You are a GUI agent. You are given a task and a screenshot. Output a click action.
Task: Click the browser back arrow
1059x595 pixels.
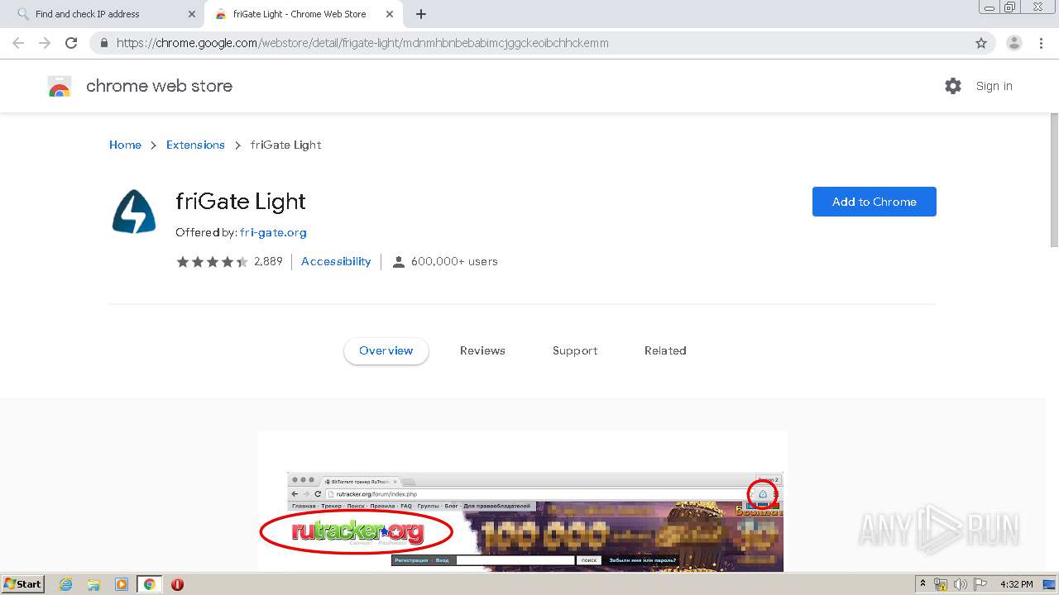pyautogui.click(x=18, y=43)
